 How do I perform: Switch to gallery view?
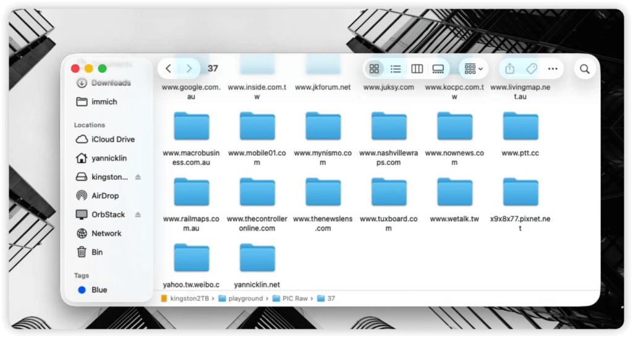tap(438, 69)
